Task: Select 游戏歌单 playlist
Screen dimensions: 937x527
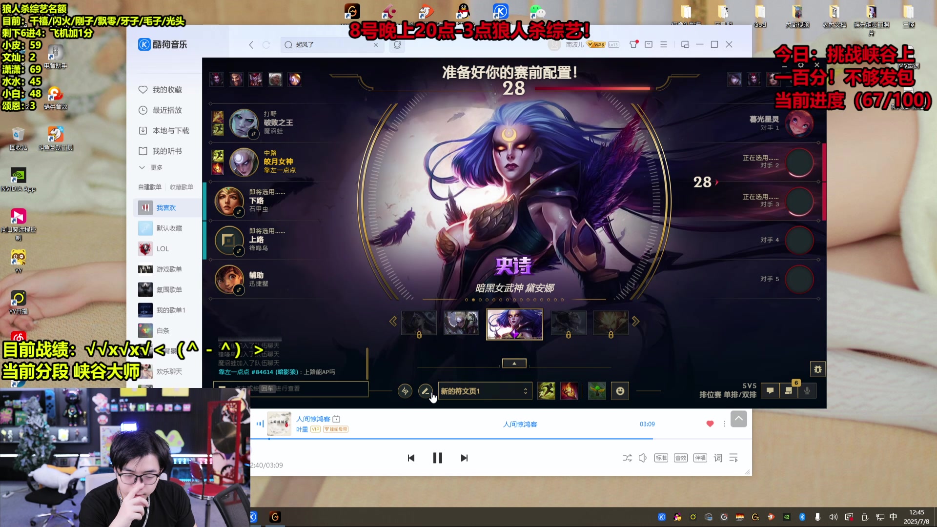Action: pos(167,269)
